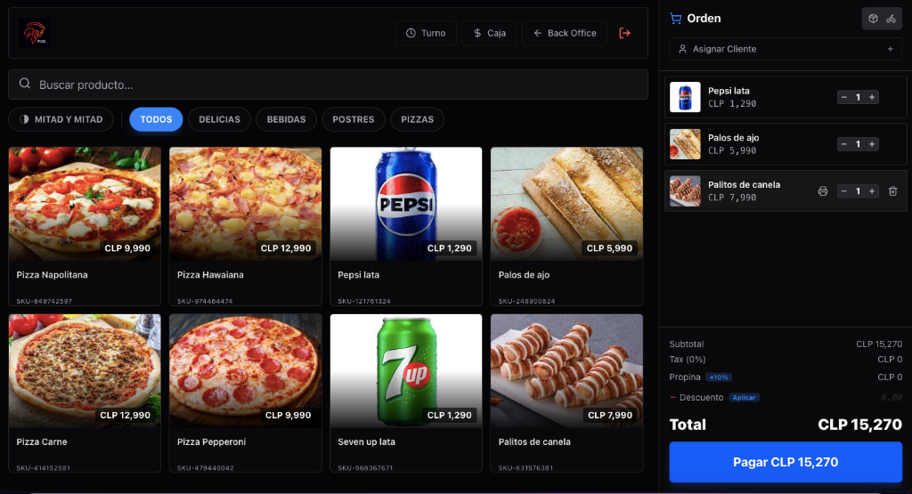Click the plus icon in Asignar Cliente
Viewport: 912px width, 494px height.
coord(890,49)
